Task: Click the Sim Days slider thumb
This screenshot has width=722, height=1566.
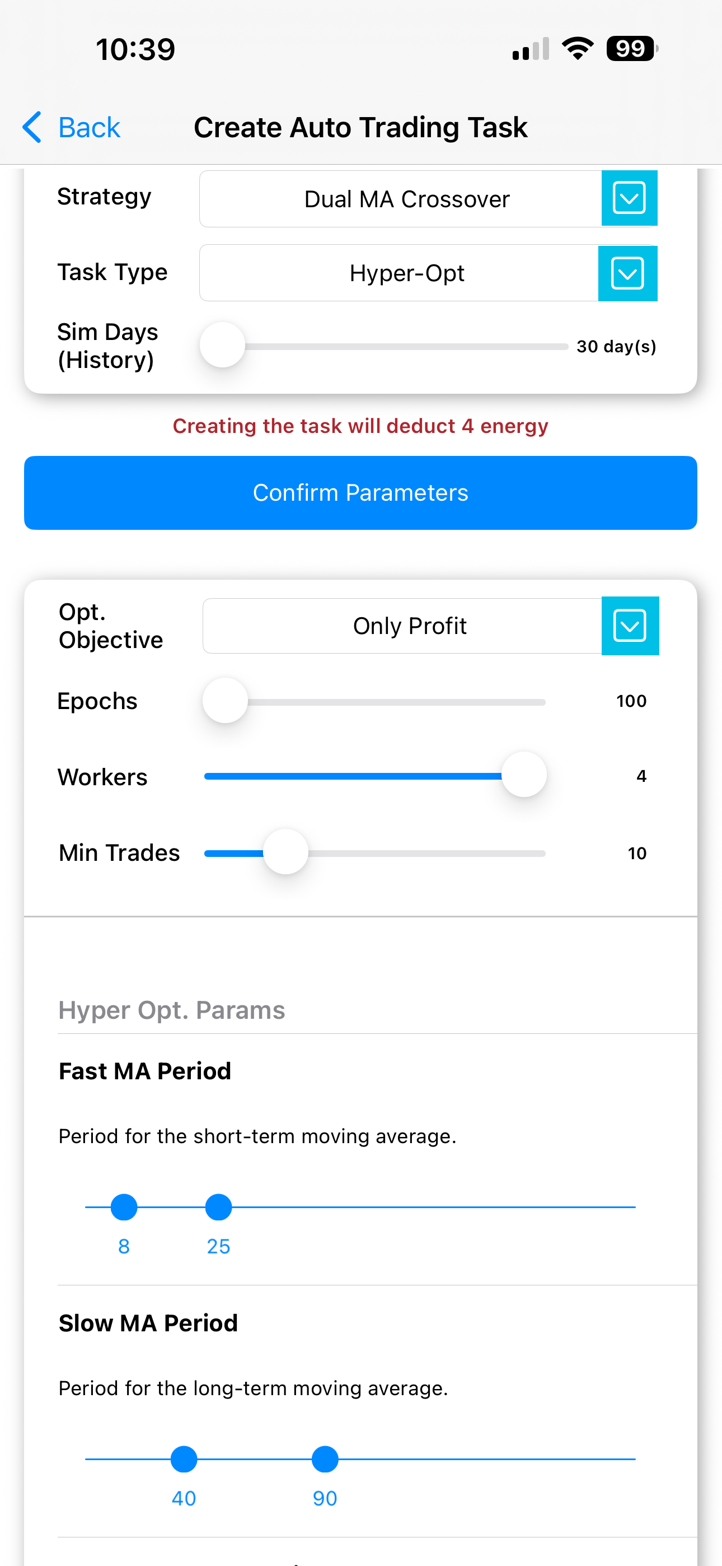Action: coord(222,346)
